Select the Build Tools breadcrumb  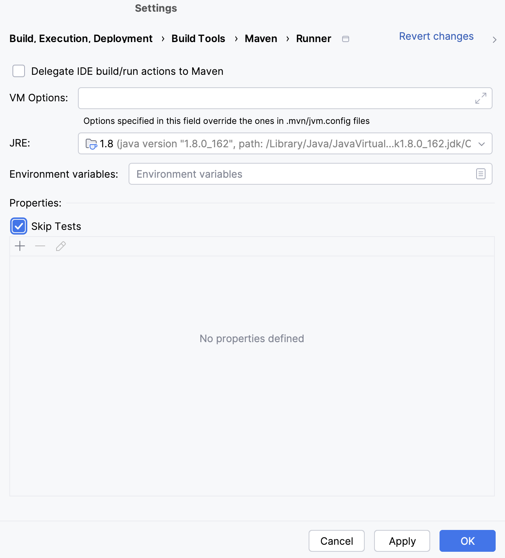(198, 39)
